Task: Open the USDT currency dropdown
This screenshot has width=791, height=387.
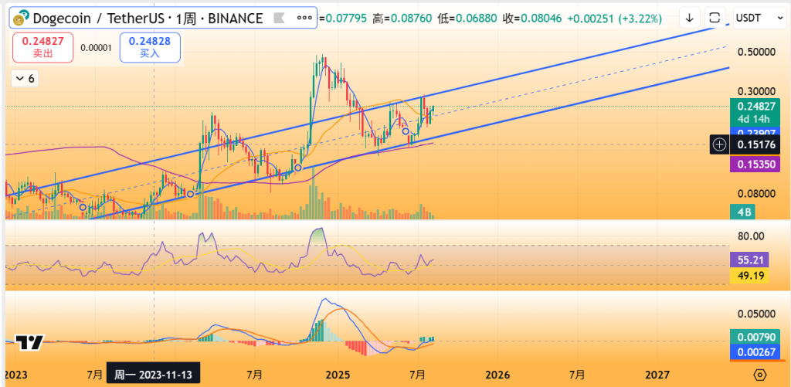Action: coord(759,19)
